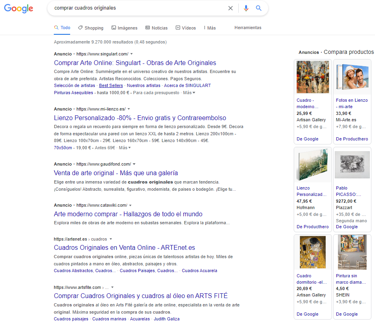
Task: Open the Pablo PICASSO product title
Action: click(x=348, y=191)
